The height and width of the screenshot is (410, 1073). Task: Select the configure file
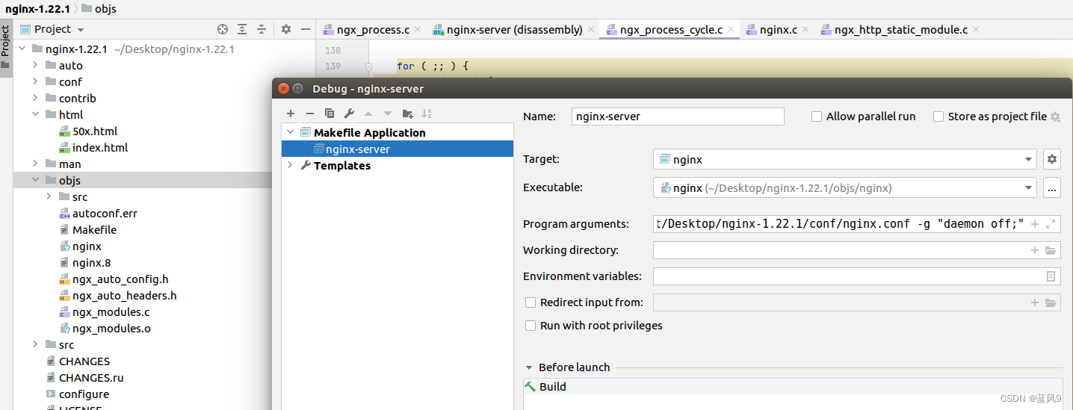[x=84, y=394]
